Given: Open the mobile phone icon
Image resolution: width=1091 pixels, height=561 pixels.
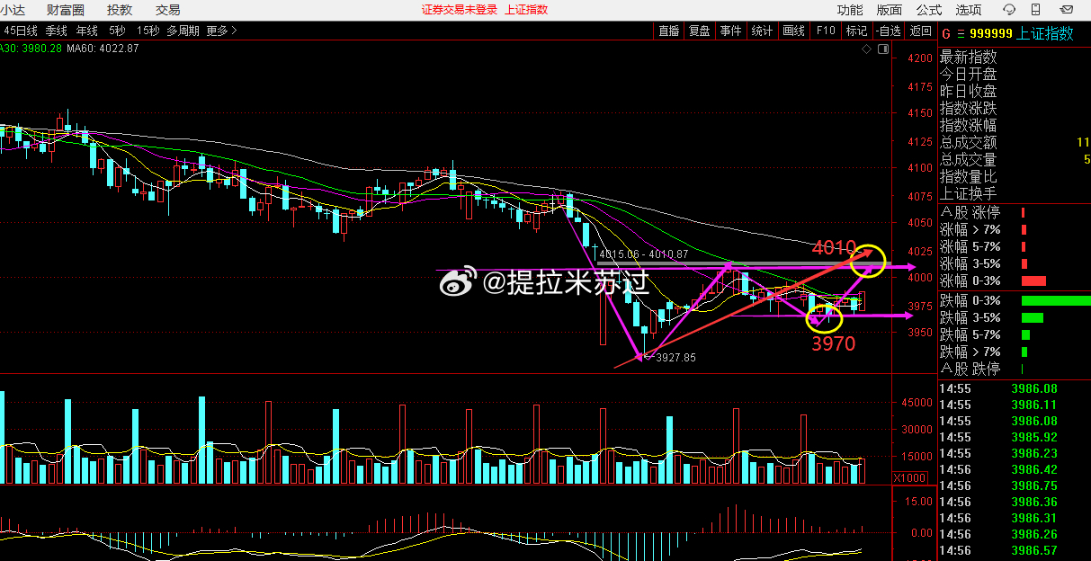Looking at the screenshot, I should (x=1034, y=10).
